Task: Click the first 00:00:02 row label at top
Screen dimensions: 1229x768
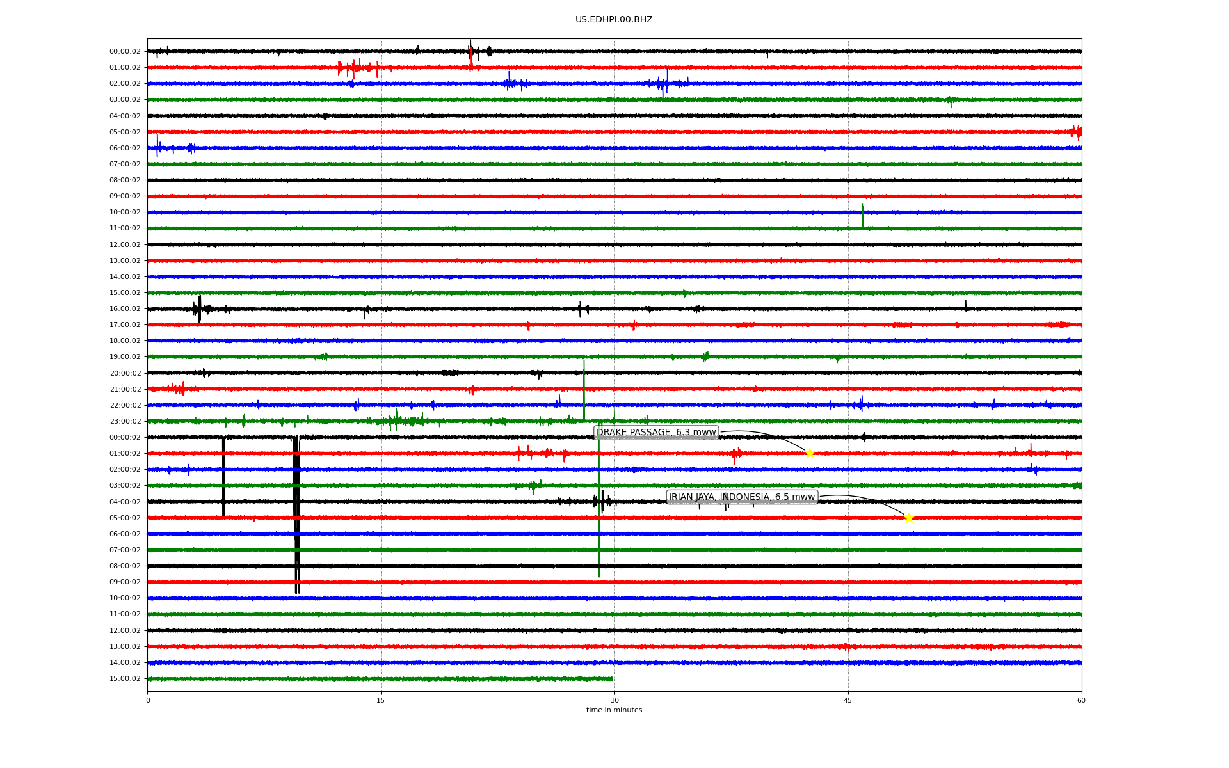Action: pyautogui.click(x=125, y=52)
